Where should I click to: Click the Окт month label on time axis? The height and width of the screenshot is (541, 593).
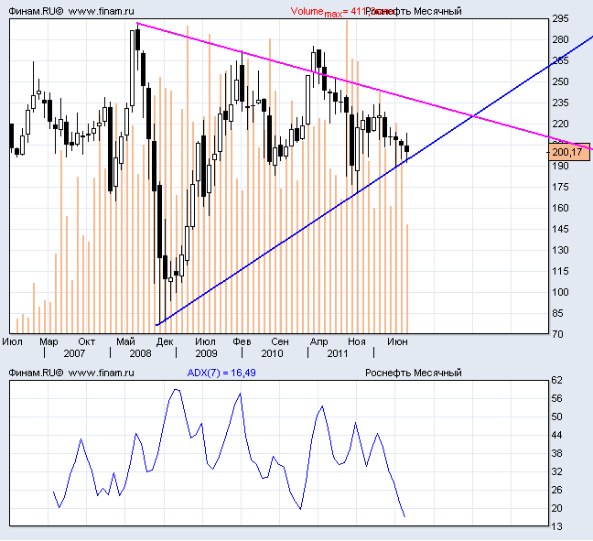(87, 342)
